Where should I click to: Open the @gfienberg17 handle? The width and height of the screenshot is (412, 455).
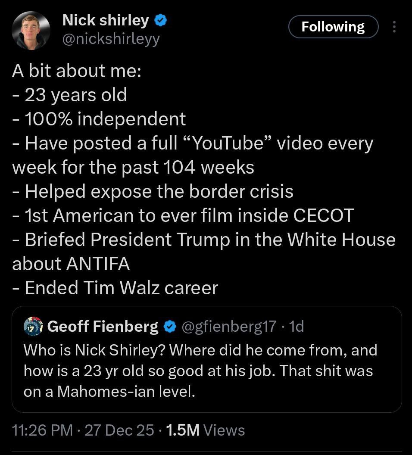coord(228,327)
